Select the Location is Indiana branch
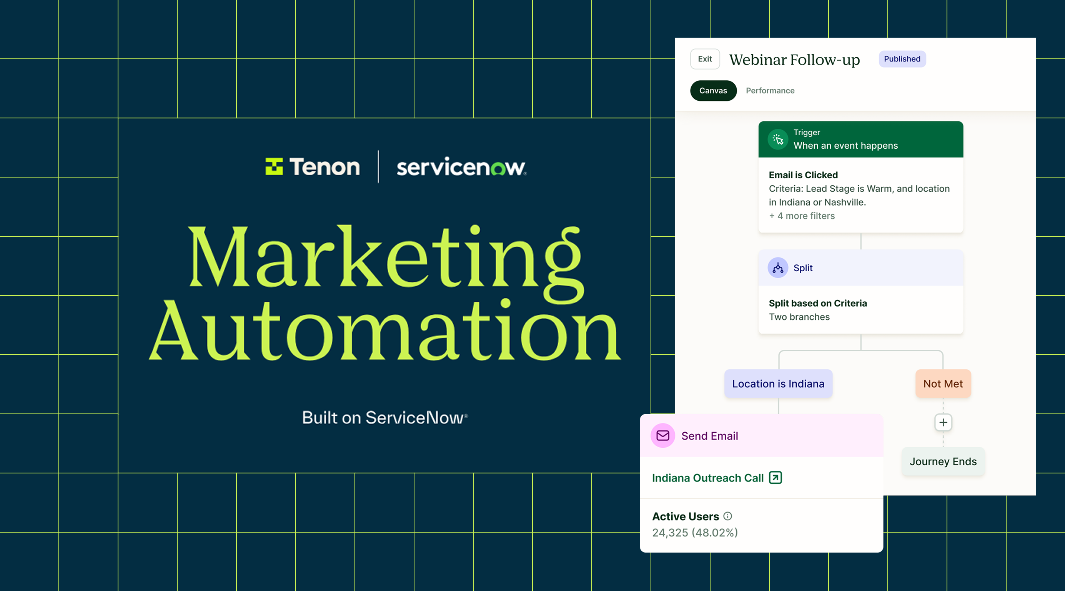Image resolution: width=1065 pixels, height=591 pixels. pyautogui.click(x=778, y=383)
